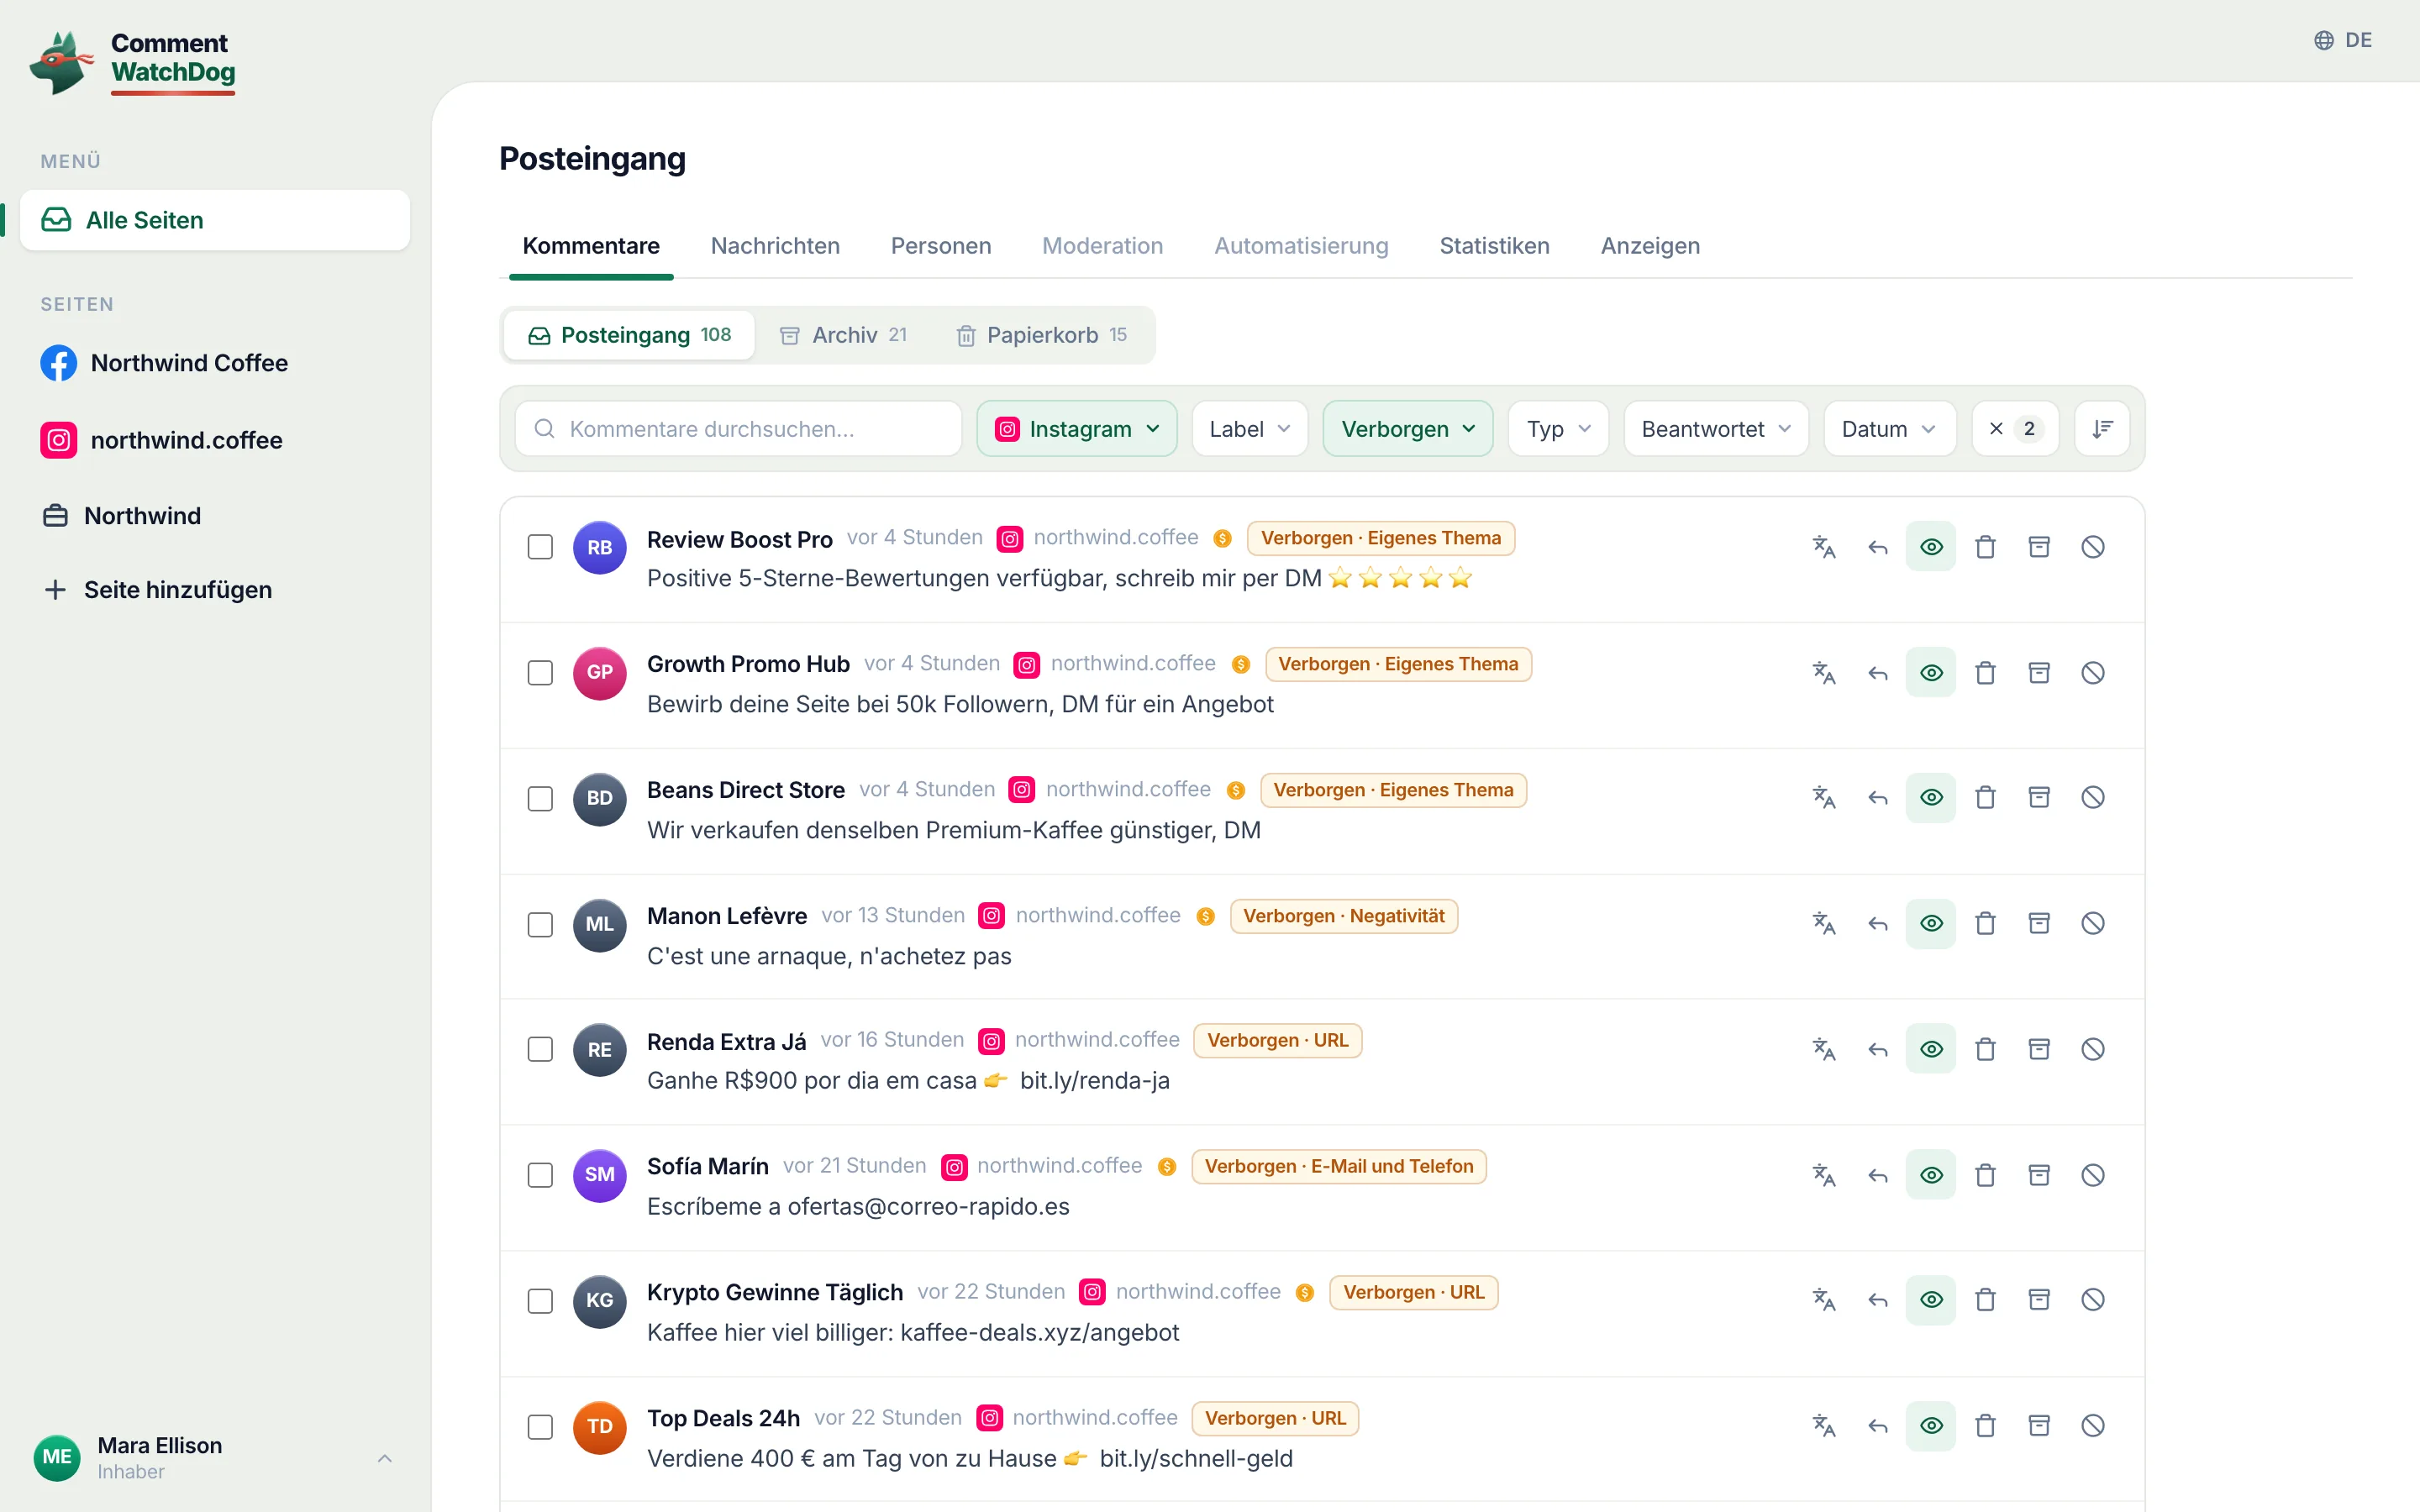The width and height of the screenshot is (2420, 1512).
Task: Open the Instagram platform filter dropdown
Action: coord(1077,429)
